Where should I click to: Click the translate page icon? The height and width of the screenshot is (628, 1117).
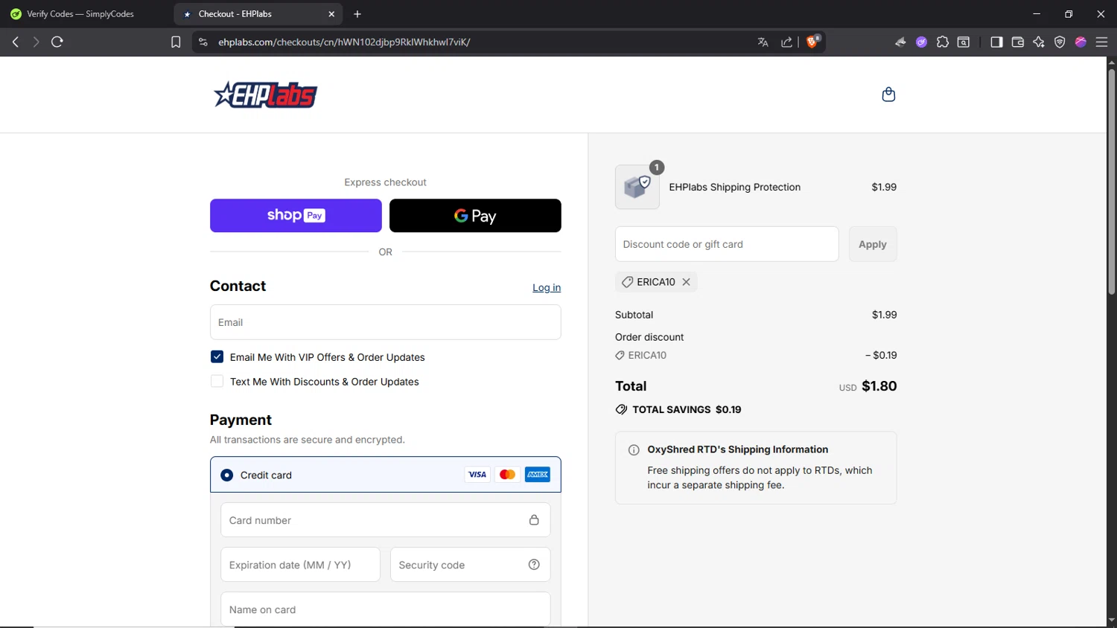click(763, 42)
